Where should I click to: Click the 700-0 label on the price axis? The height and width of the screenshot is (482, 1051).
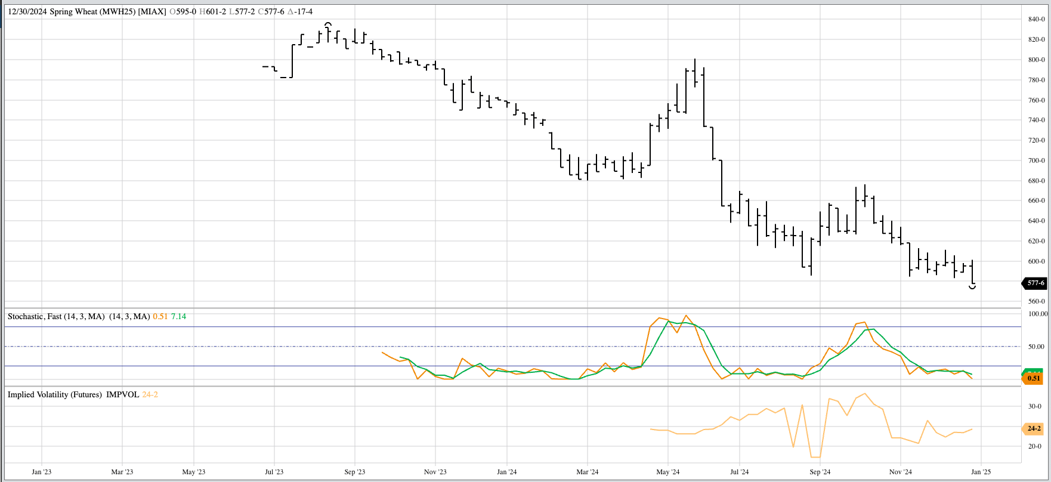pos(1036,160)
